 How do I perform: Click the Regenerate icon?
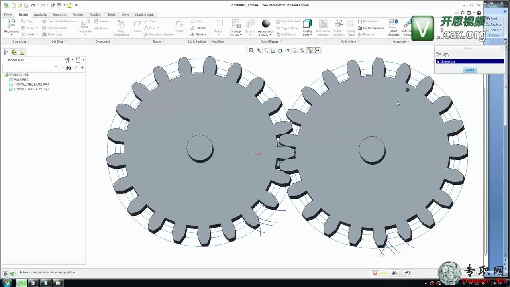11,24
